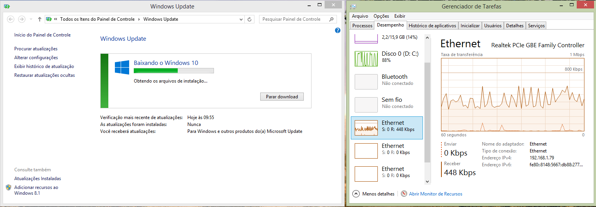
Task: Switch to the Processos tab
Action: 362,26
